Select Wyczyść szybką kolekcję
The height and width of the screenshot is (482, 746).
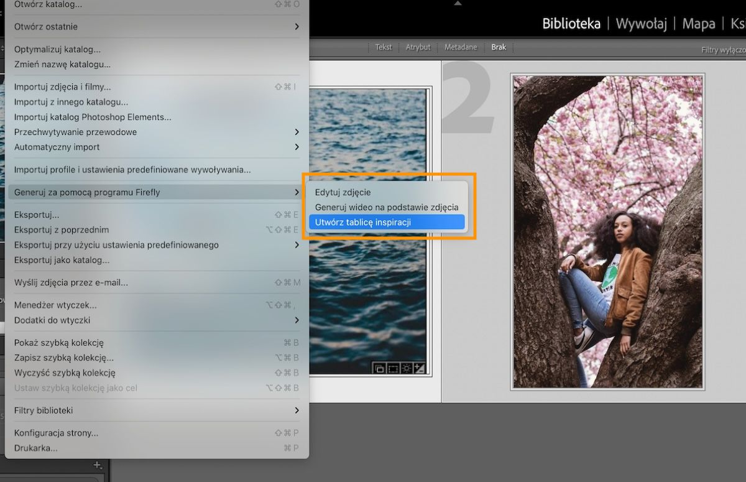pyautogui.click(x=157, y=373)
